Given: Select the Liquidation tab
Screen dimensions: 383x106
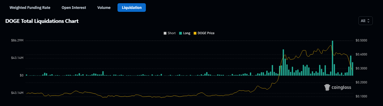Looking at the screenshot, I should [x=132, y=8].
